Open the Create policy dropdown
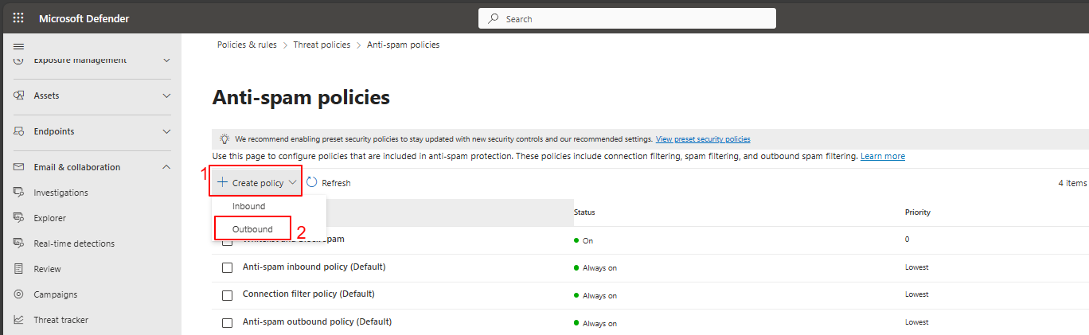Viewport: 1089px width, 335px height. [x=256, y=183]
